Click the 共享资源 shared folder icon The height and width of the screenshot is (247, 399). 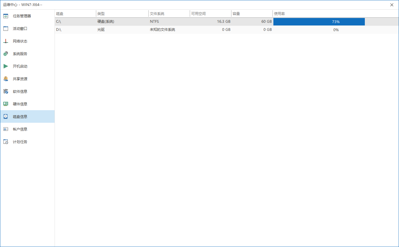click(x=6, y=79)
